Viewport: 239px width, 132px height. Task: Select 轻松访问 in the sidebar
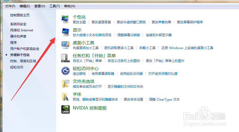(17, 67)
